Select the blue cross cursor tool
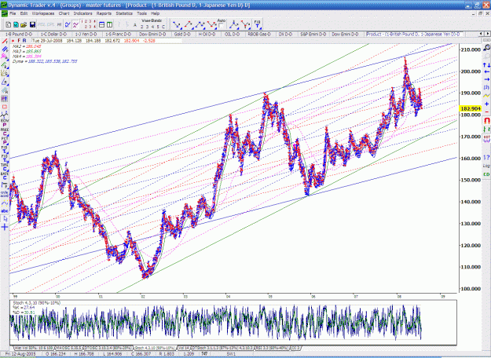Image resolution: width=491 pixels, height=358 pixels. [x=5, y=227]
